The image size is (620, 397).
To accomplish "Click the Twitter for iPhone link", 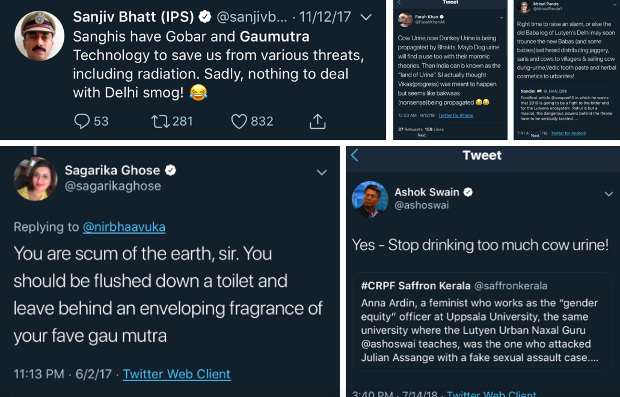I will click(x=455, y=115).
